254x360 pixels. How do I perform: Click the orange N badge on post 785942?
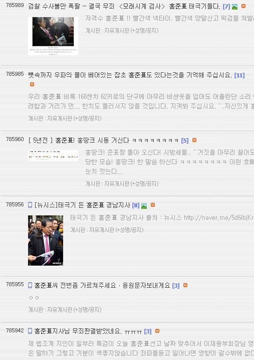(x=157, y=331)
